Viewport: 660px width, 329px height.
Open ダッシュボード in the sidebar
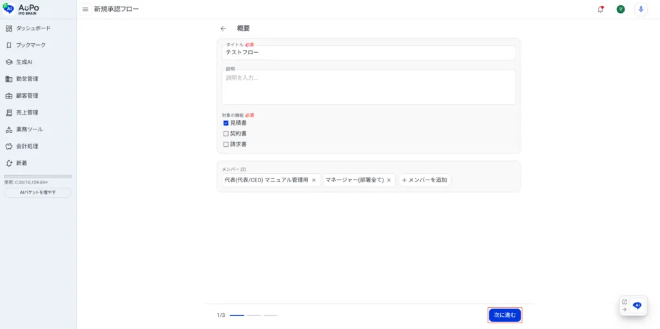point(38,28)
